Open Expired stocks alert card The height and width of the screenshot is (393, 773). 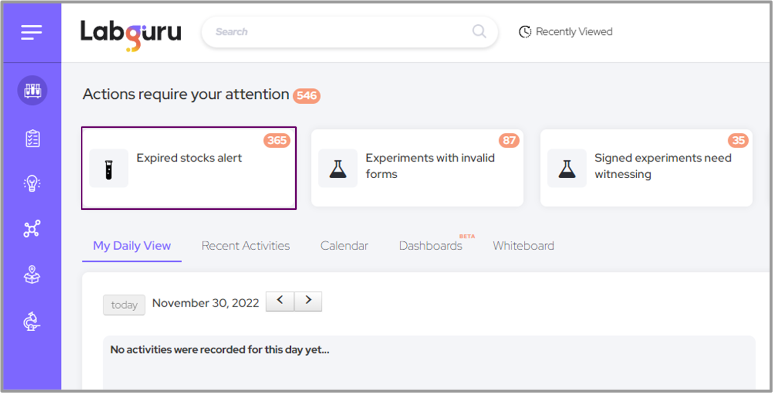(189, 168)
